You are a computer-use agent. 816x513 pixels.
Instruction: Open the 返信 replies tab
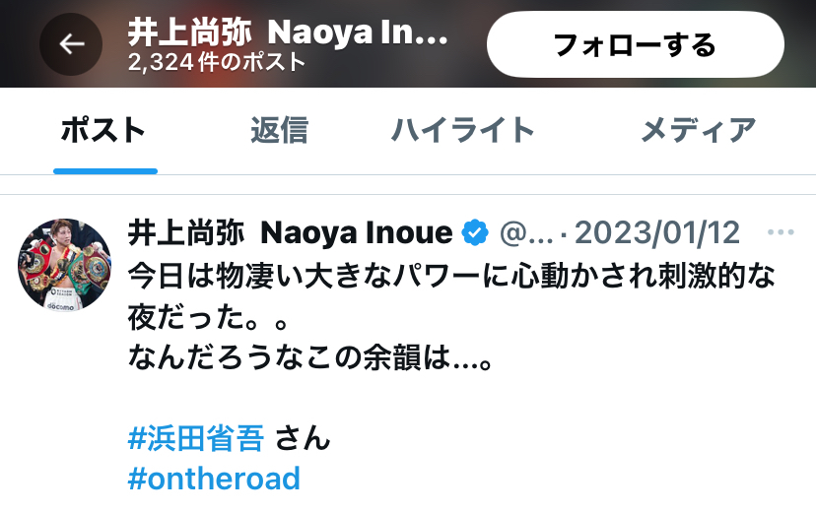tap(280, 130)
